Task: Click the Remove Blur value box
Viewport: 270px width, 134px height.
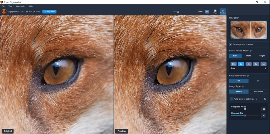Action: tap(263, 116)
